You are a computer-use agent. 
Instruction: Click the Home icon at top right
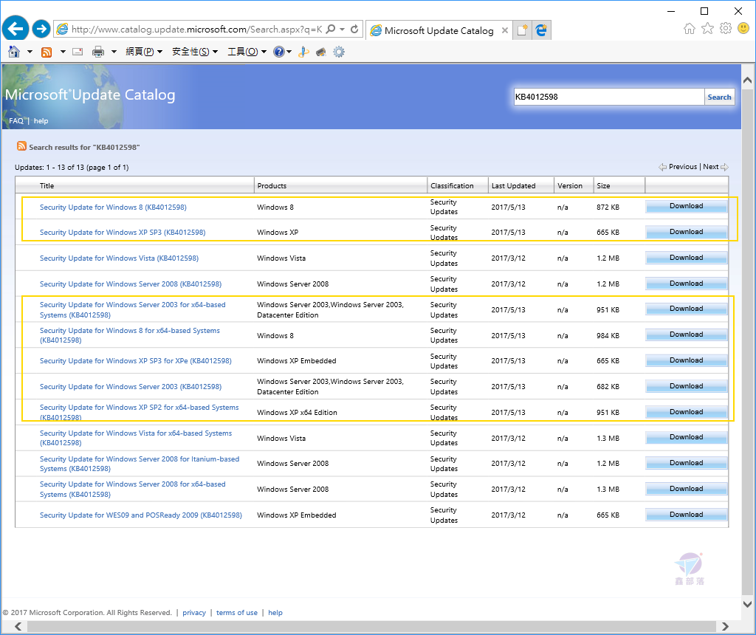pyautogui.click(x=690, y=29)
